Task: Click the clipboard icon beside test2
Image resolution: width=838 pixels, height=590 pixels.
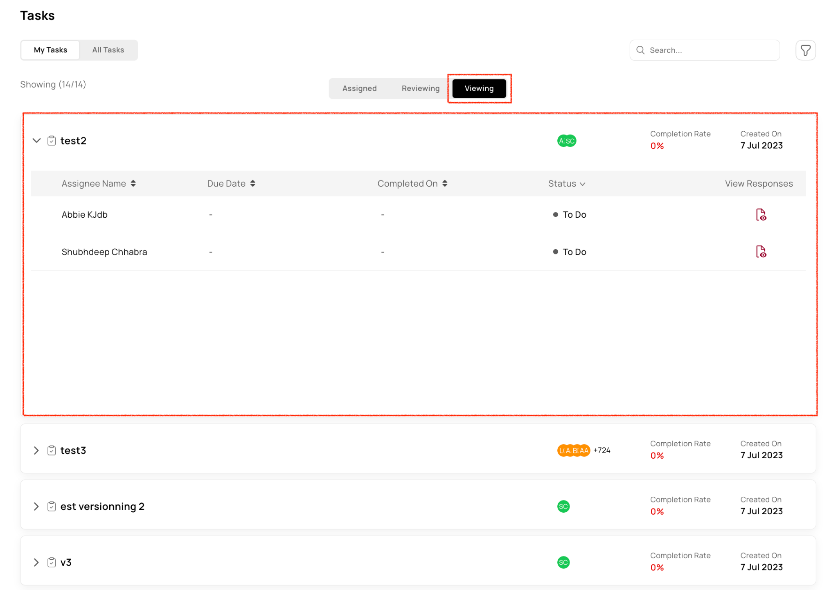Action: click(52, 141)
